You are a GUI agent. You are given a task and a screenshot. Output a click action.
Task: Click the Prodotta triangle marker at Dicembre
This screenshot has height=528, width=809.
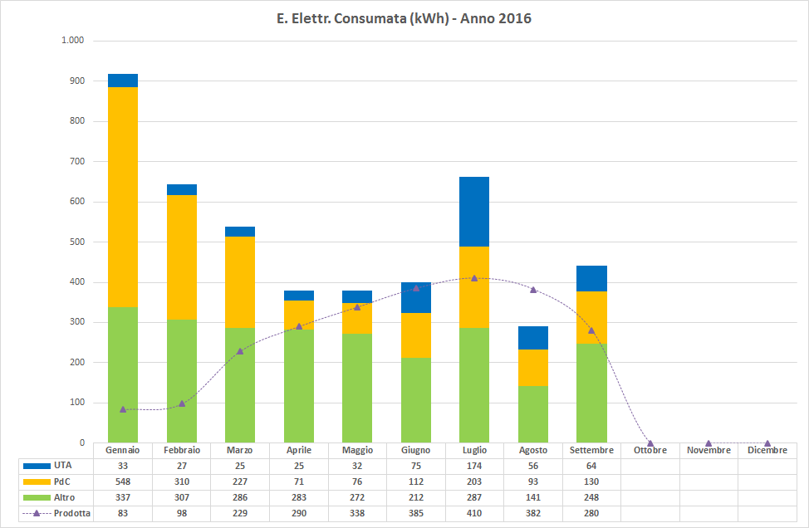(x=767, y=443)
